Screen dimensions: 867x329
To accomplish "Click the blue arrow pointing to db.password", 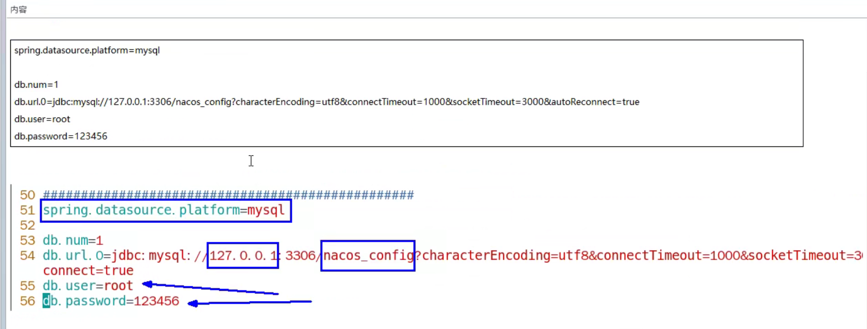I will click(250, 303).
